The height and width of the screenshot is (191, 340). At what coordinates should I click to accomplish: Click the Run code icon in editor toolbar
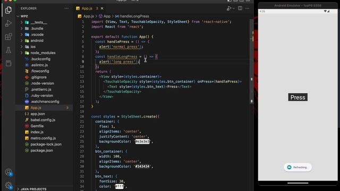229,8
